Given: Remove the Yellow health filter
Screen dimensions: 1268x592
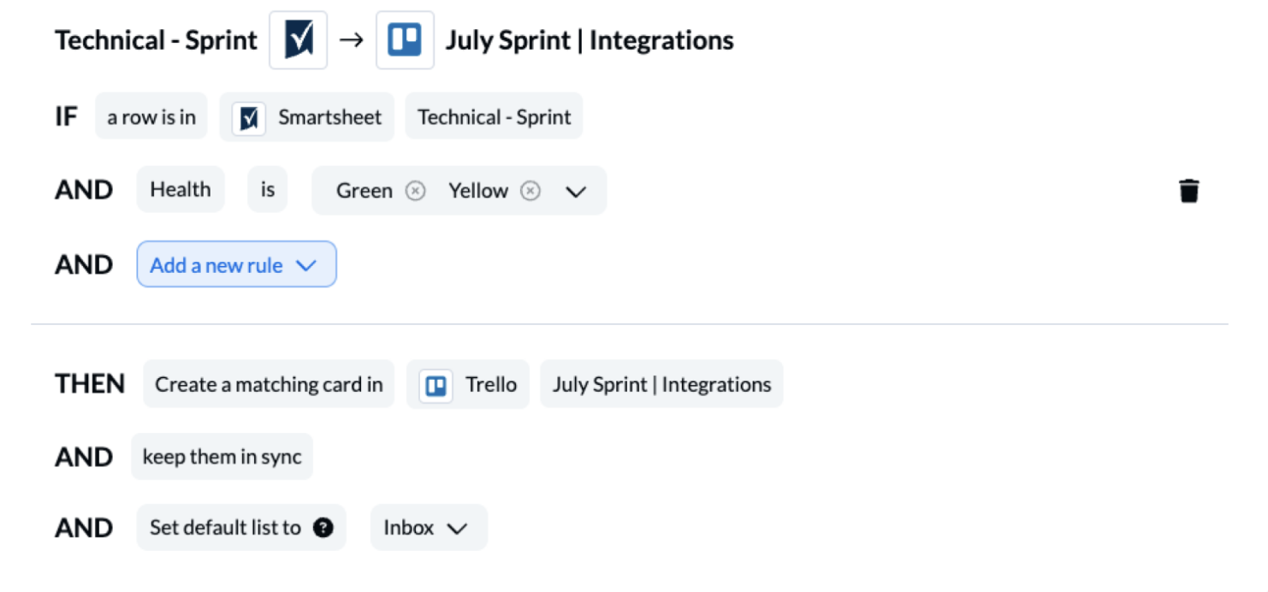Looking at the screenshot, I should tap(531, 191).
